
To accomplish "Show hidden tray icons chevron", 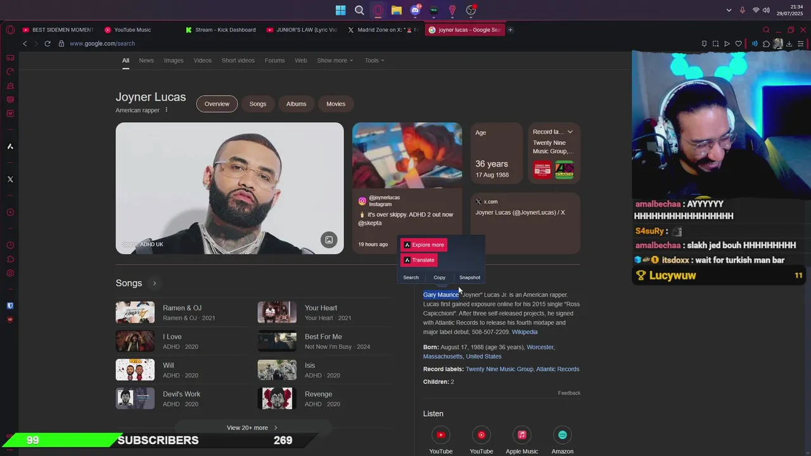I will point(729,10).
